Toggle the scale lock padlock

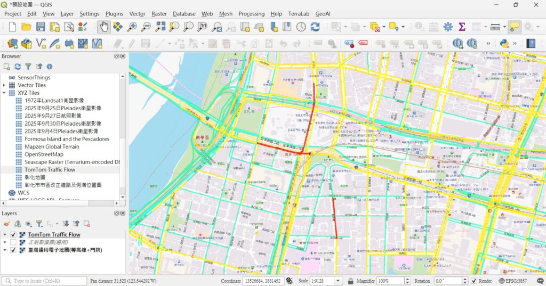click(x=351, y=281)
